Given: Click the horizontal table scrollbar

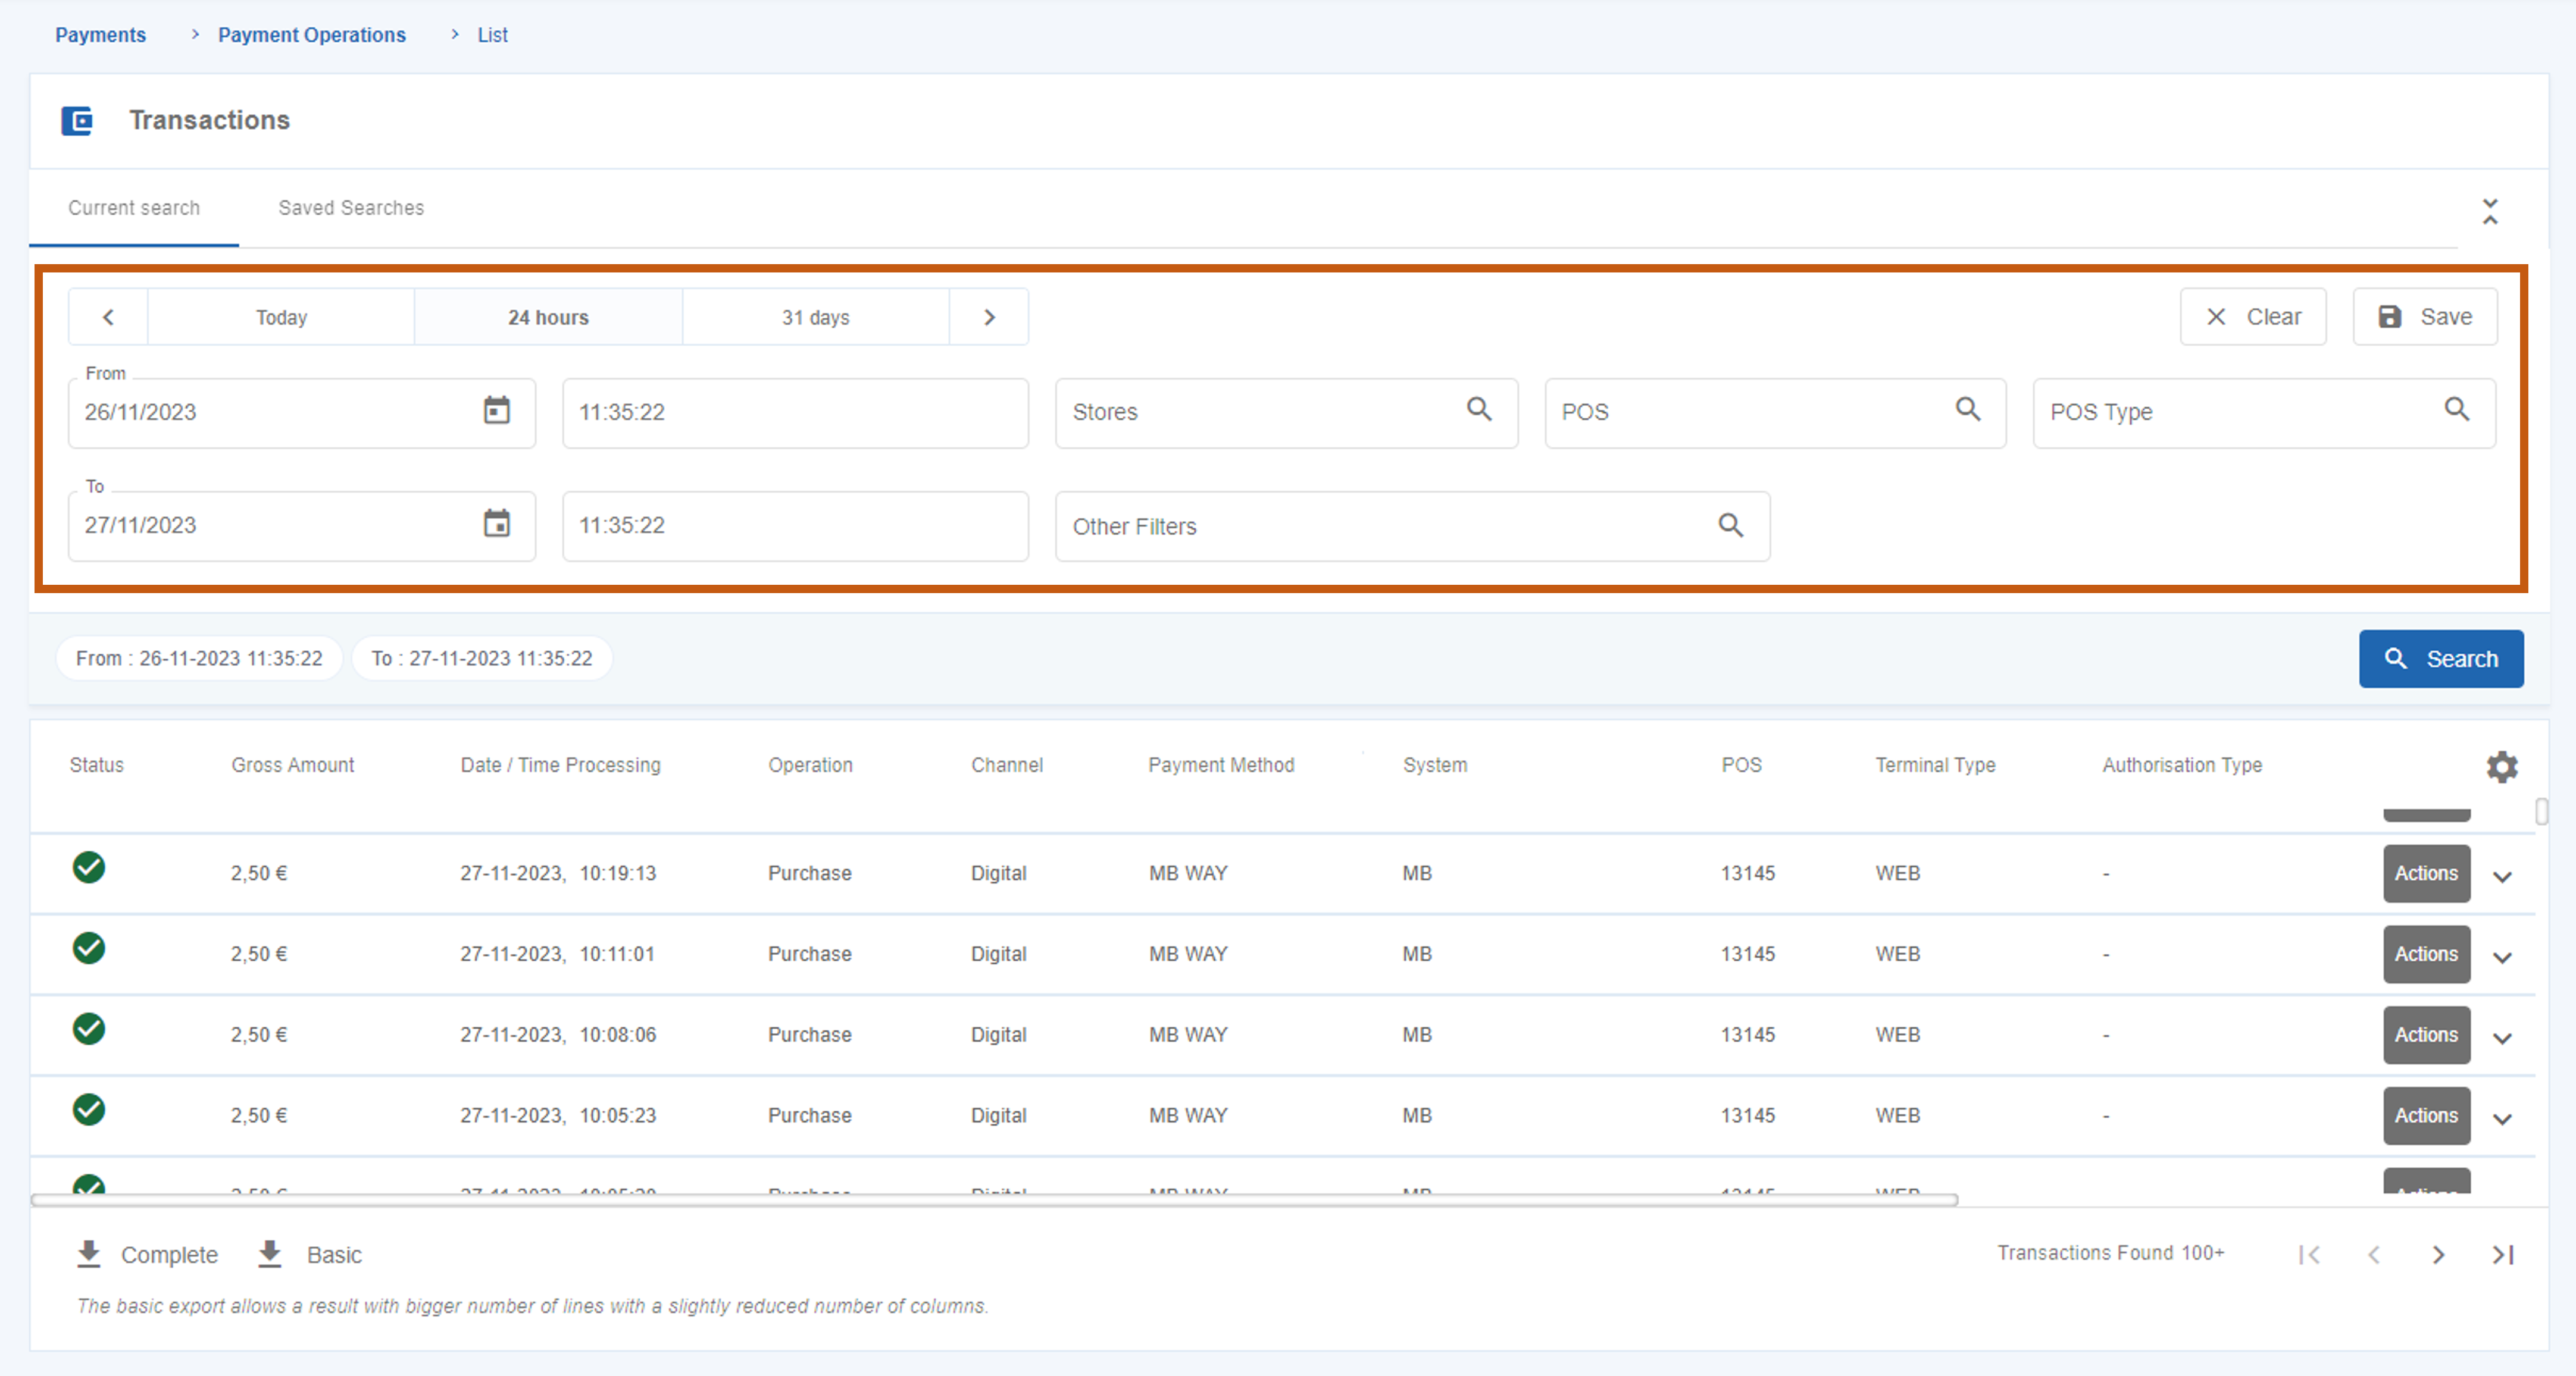Looking at the screenshot, I should pyautogui.click(x=994, y=1199).
